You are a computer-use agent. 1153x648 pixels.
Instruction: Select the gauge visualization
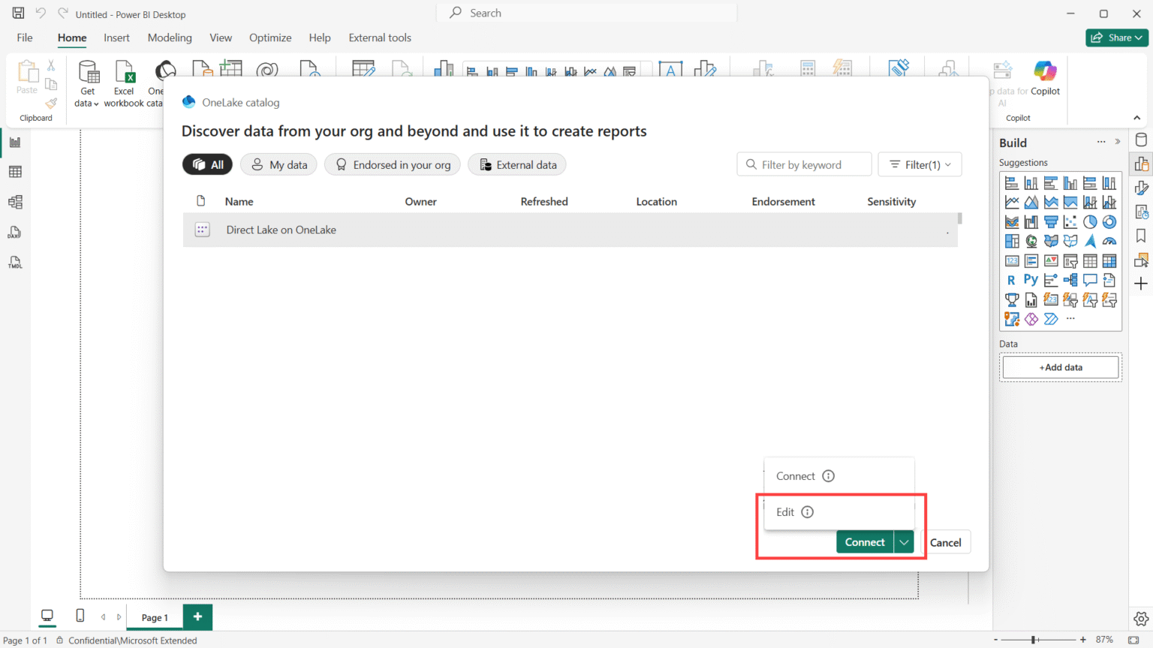(1110, 241)
